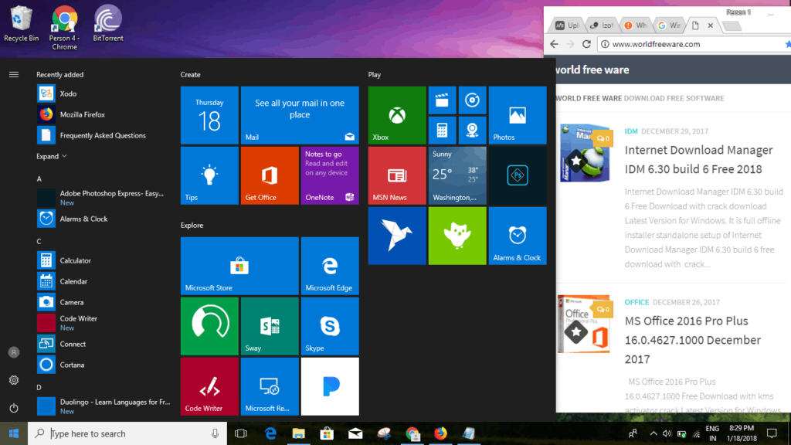791x445 pixels.
Task: Open the green Duolingo owl tile
Action: (457, 236)
